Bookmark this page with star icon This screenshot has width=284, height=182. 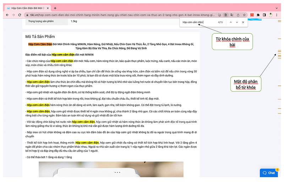(244, 15)
